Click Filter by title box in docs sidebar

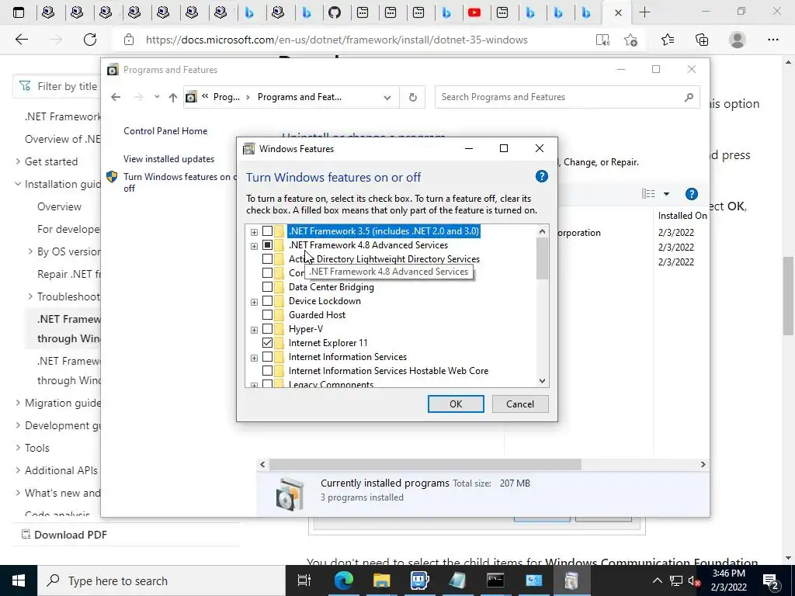pyautogui.click(x=57, y=86)
